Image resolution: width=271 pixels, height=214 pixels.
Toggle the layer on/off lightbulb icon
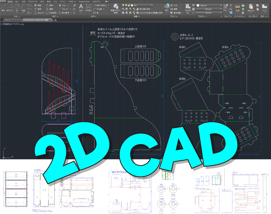[123, 5]
